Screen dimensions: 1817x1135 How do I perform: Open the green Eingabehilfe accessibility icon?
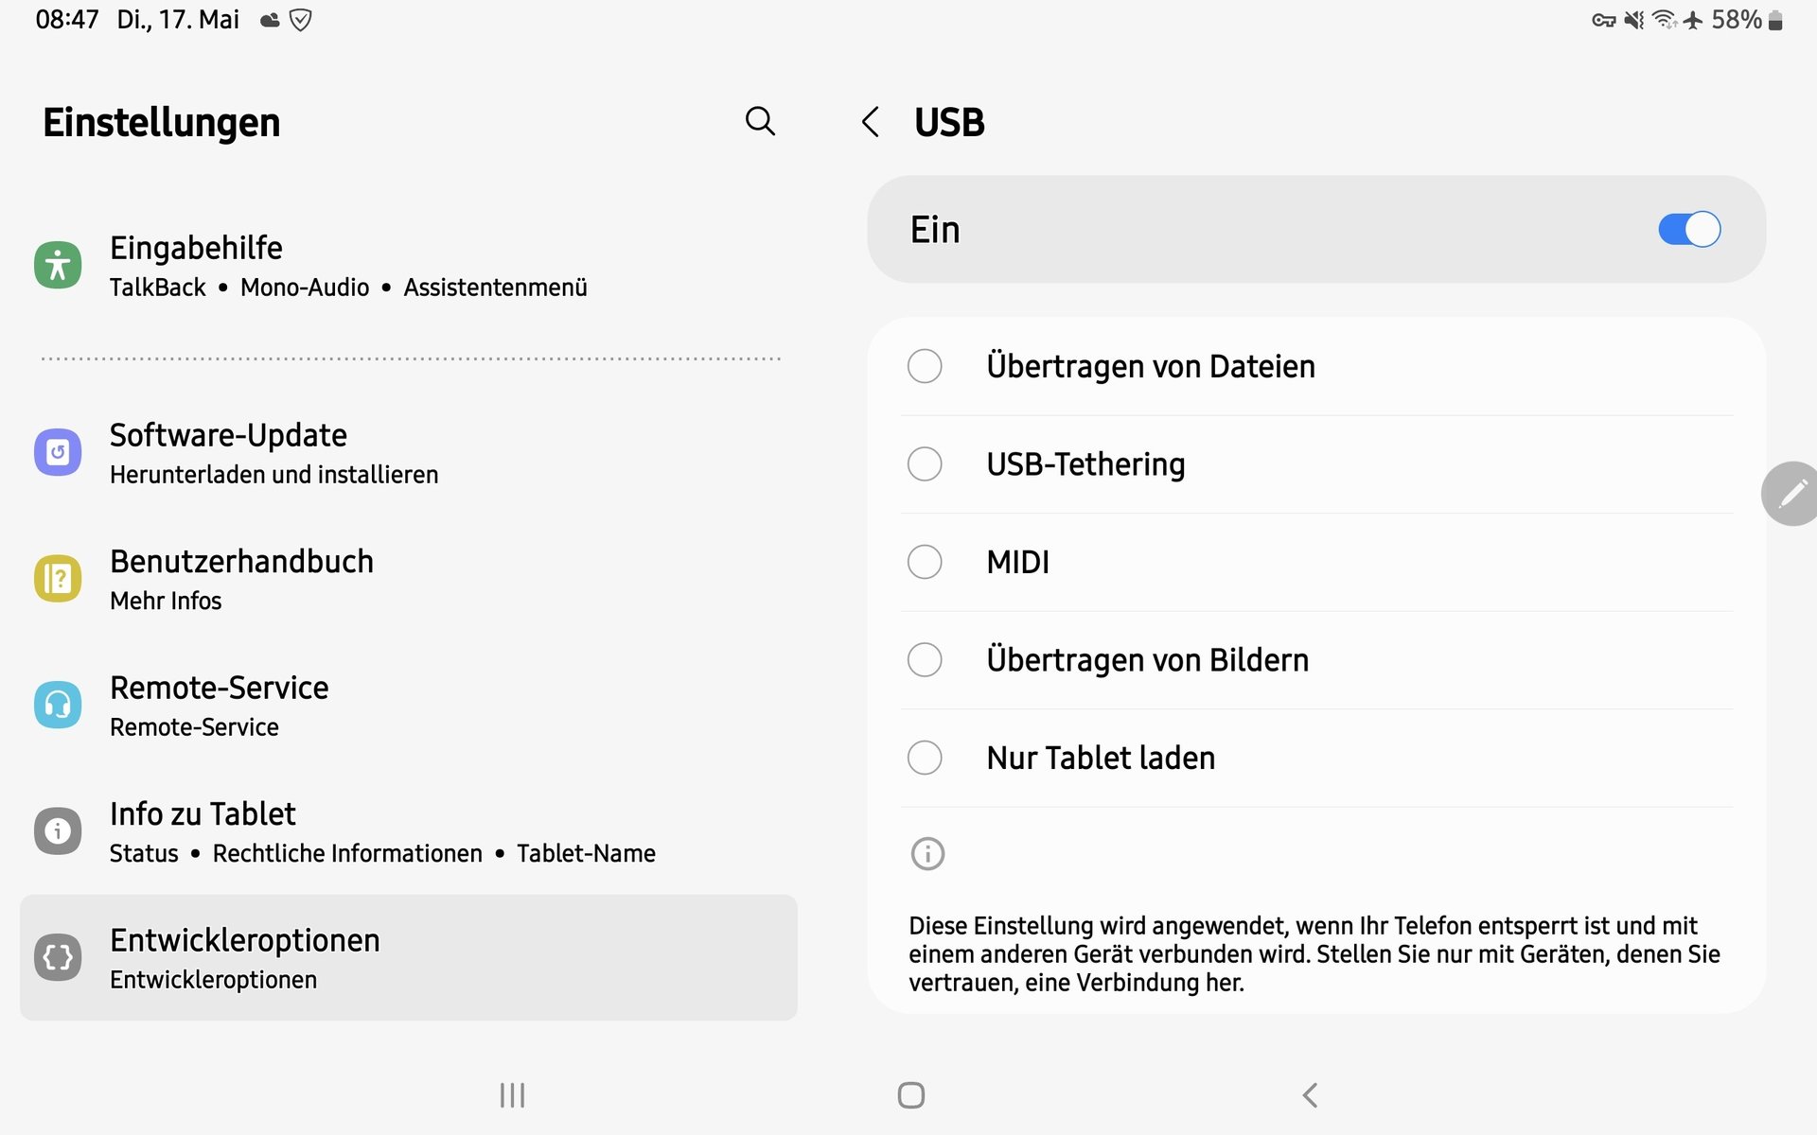tap(58, 265)
